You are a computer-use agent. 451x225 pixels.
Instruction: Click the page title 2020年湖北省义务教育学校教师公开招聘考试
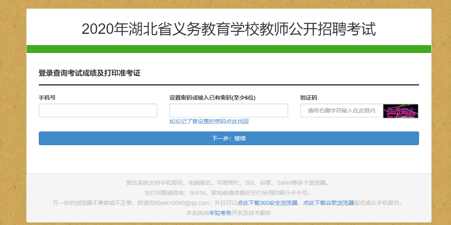coord(229,29)
